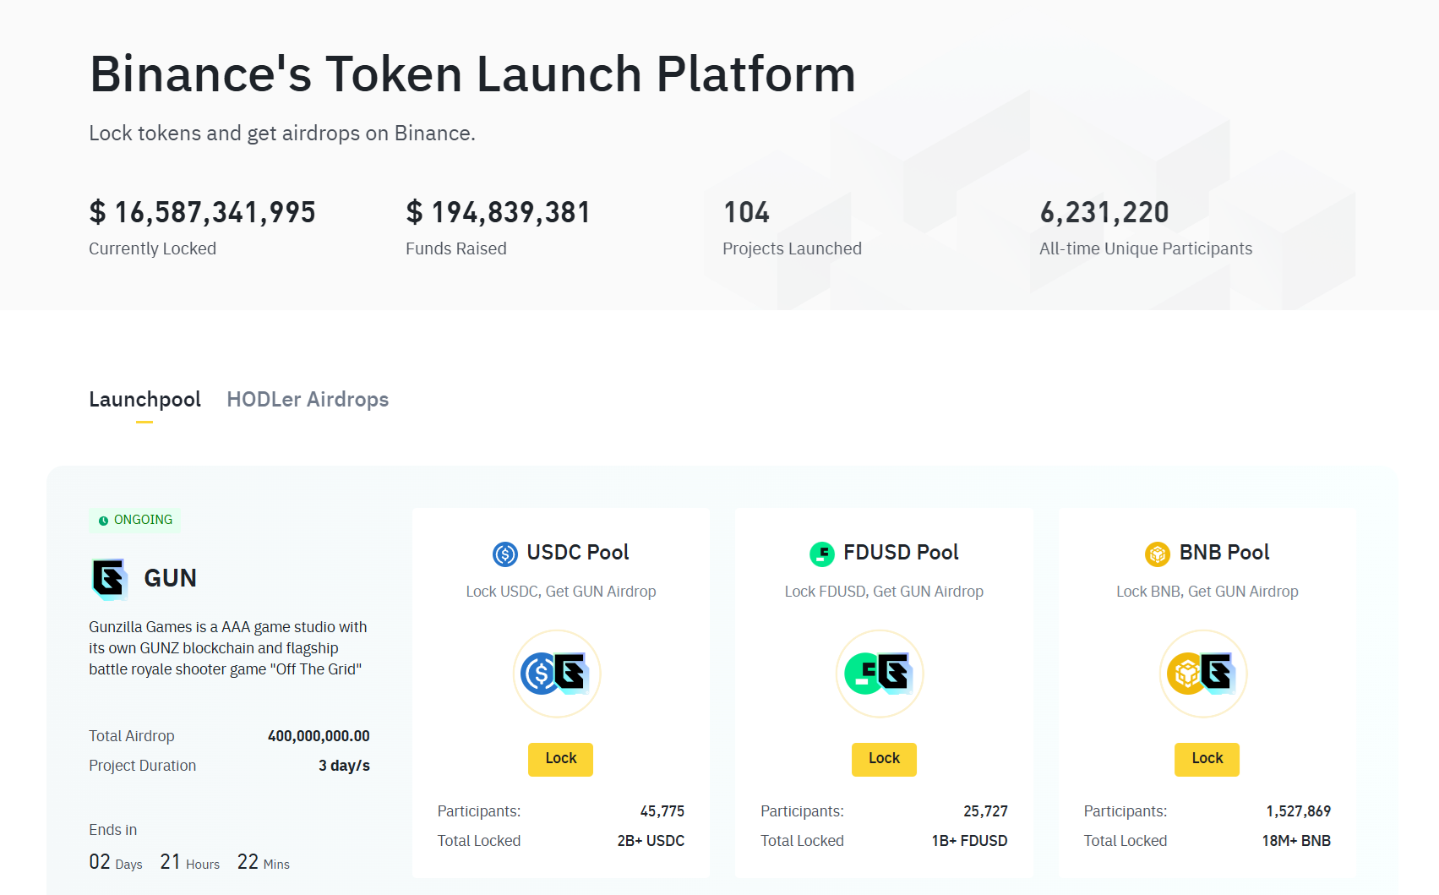The width and height of the screenshot is (1439, 895).
Task: Select the GUN project name heading
Action: point(170,578)
